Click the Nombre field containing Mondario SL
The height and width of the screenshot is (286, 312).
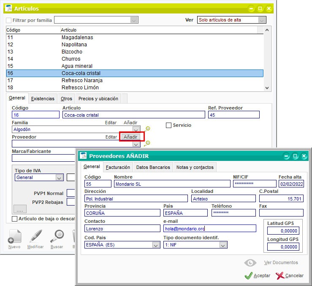click(x=172, y=184)
